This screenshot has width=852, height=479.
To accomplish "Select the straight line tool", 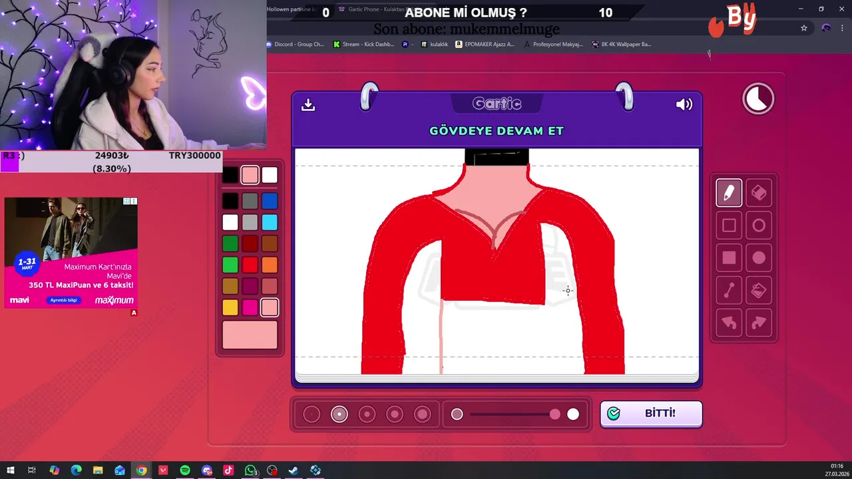I will 729,291.
